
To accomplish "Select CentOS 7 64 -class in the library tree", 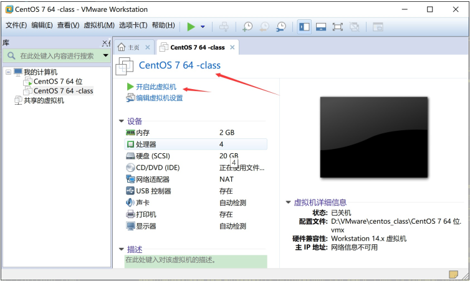I will pyautogui.click(x=63, y=91).
